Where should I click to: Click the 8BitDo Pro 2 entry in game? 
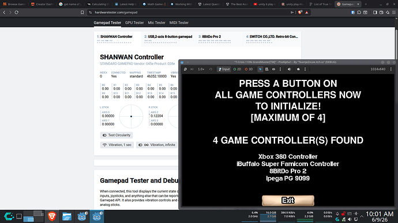click(288, 171)
